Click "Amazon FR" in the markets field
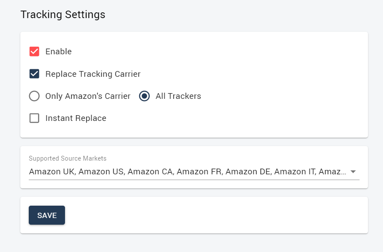Screen dimensions: 383x252 tap(199, 172)
